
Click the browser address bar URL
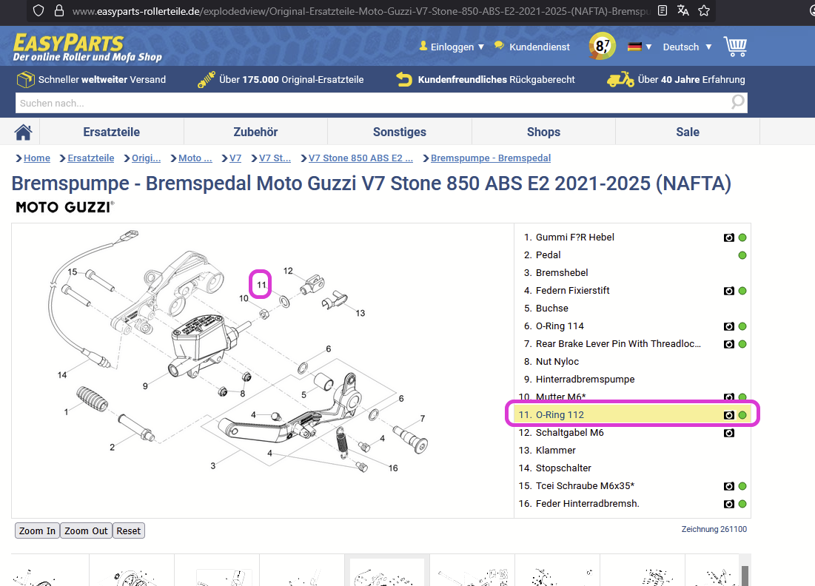[360, 11]
